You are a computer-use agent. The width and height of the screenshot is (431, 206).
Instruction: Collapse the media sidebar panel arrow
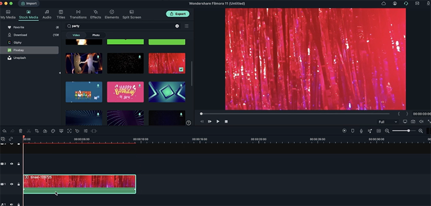[60, 73]
